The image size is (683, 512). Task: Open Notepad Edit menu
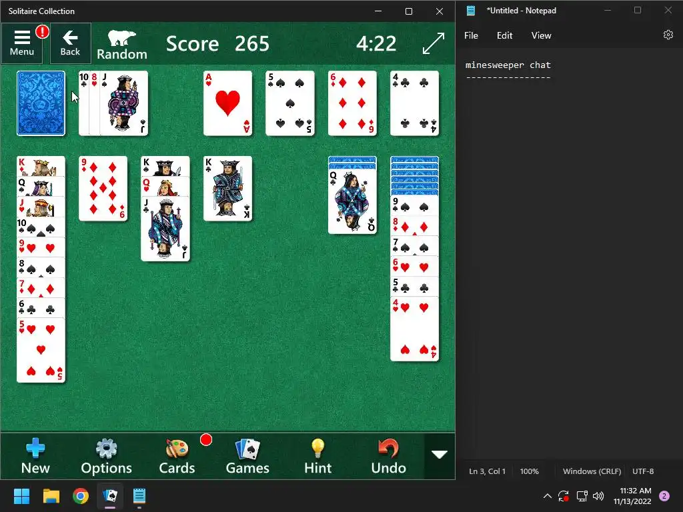504,36
